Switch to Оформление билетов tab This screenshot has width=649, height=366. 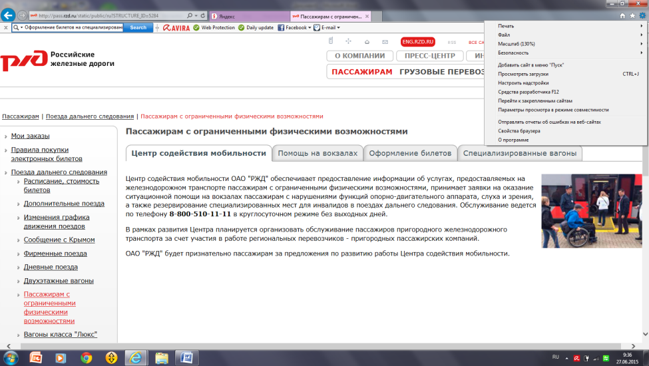[x=410, y=153]
